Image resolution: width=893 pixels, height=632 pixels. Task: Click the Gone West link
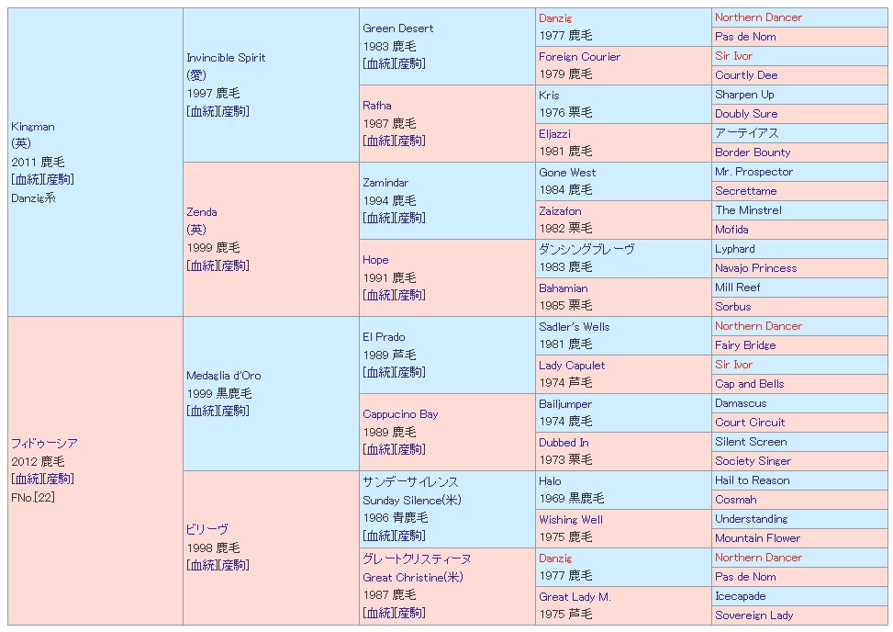point(567,173)
